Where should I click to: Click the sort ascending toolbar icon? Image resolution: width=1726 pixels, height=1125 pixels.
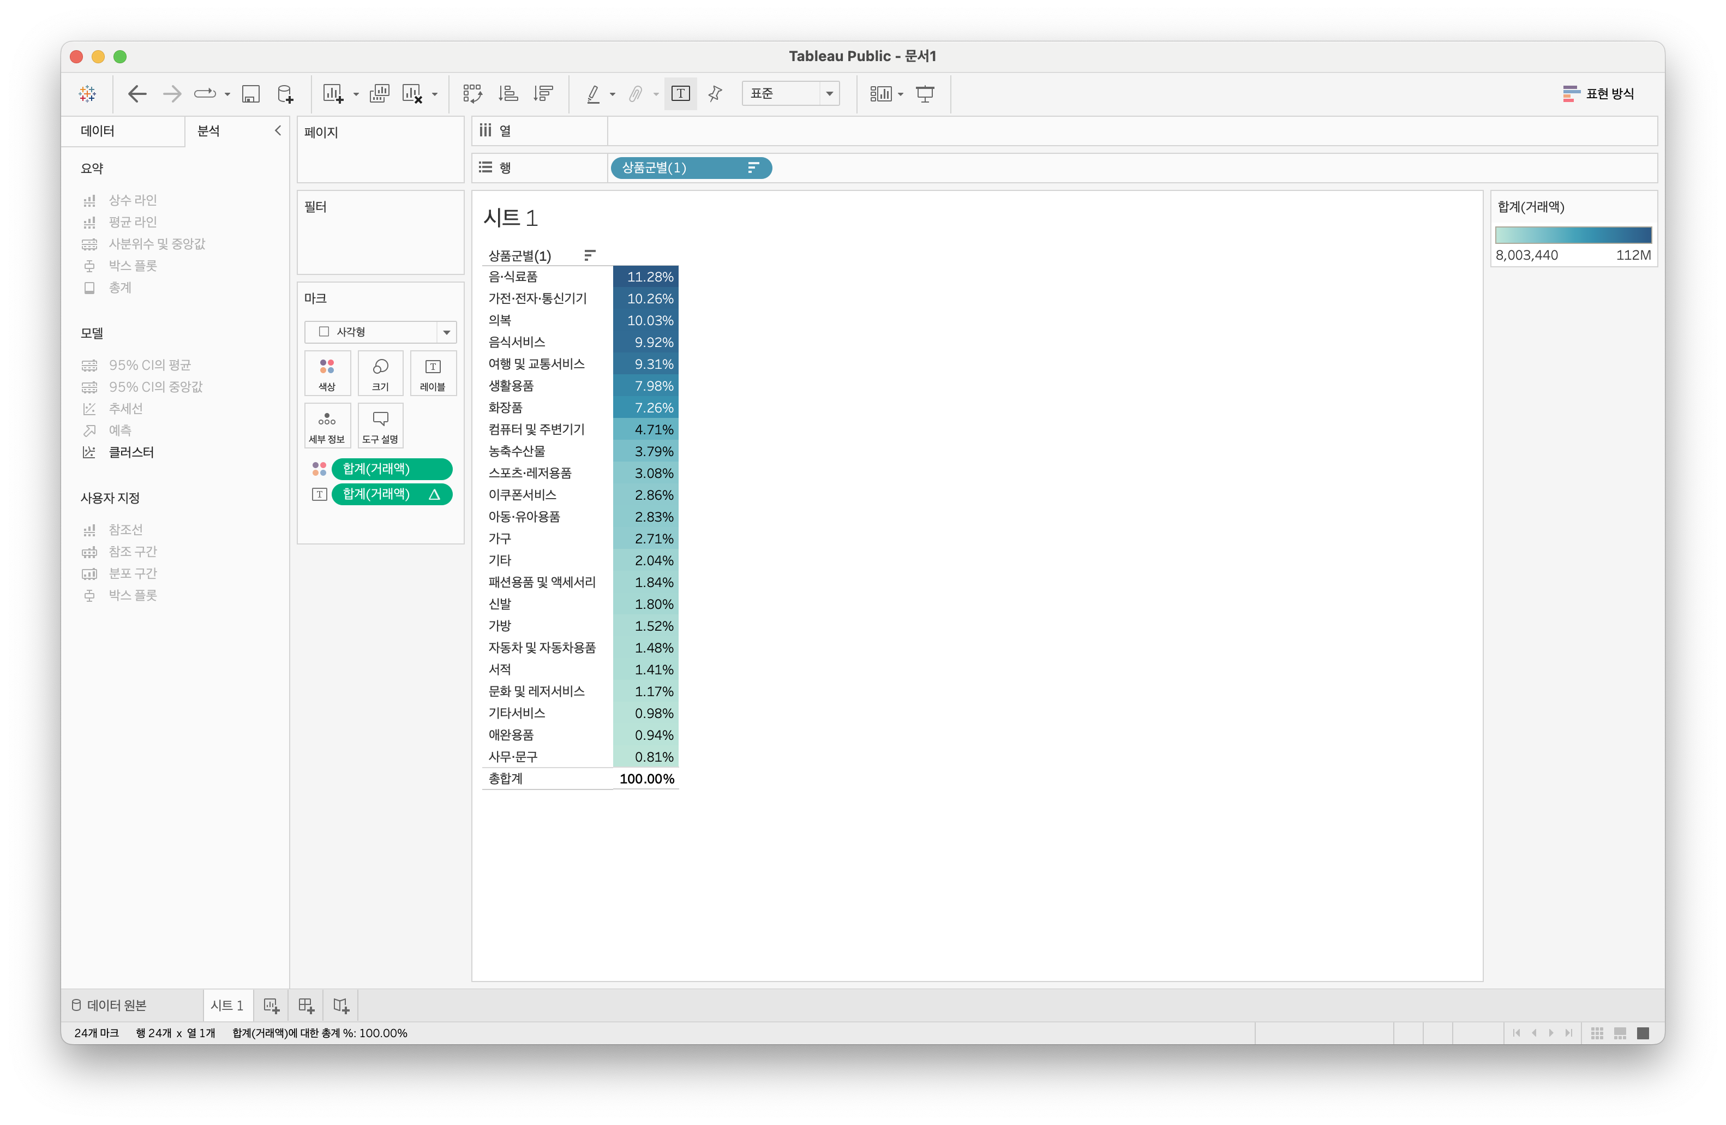pyautogui.click(x=508, y=94)
